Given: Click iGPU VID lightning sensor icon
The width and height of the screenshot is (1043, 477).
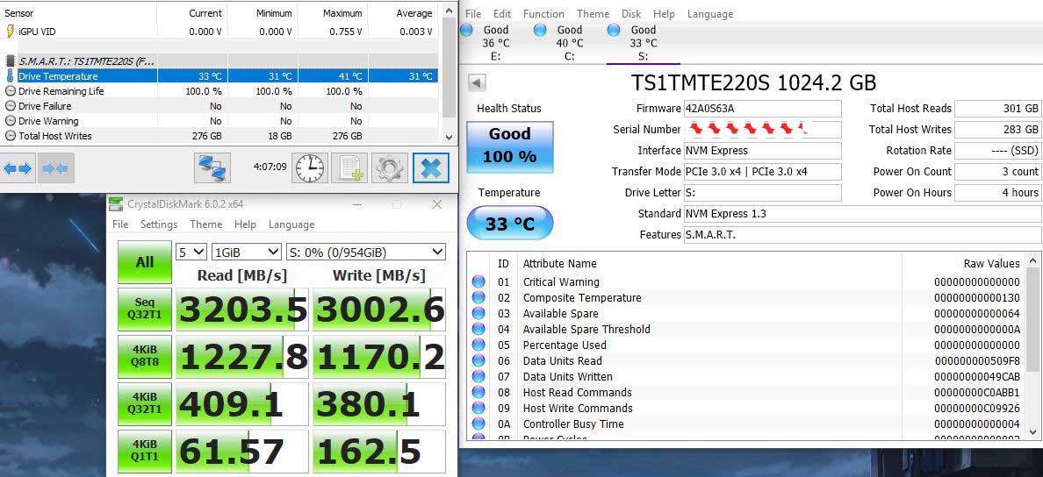Looking at the screenshot, I should [x=10, y=32].
